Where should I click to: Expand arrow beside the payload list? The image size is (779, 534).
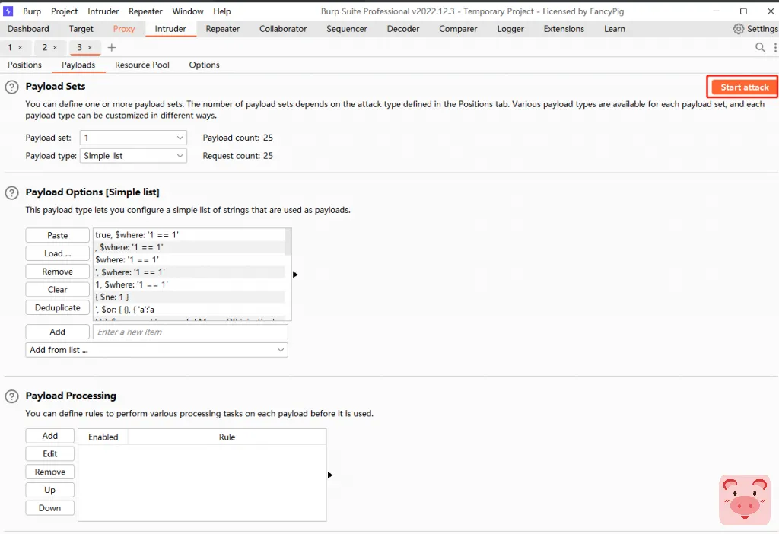click(295, 274)
